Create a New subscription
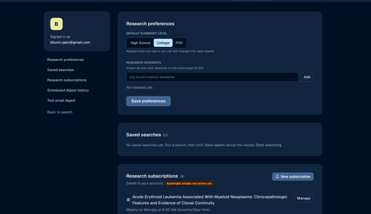Image resolution: width=371 pixels, height=214 pixels. coord(293,176)
